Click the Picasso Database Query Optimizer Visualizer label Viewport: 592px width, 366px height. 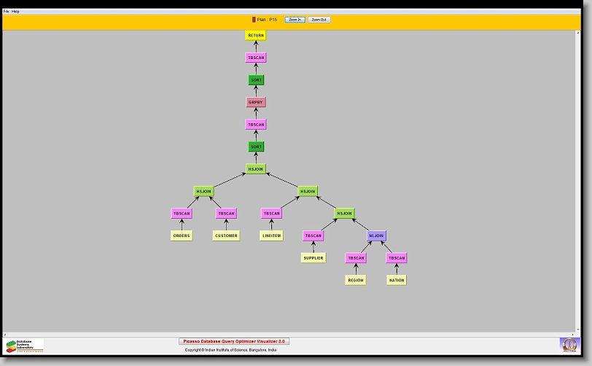pyautogui.click(x=234, y=341)
